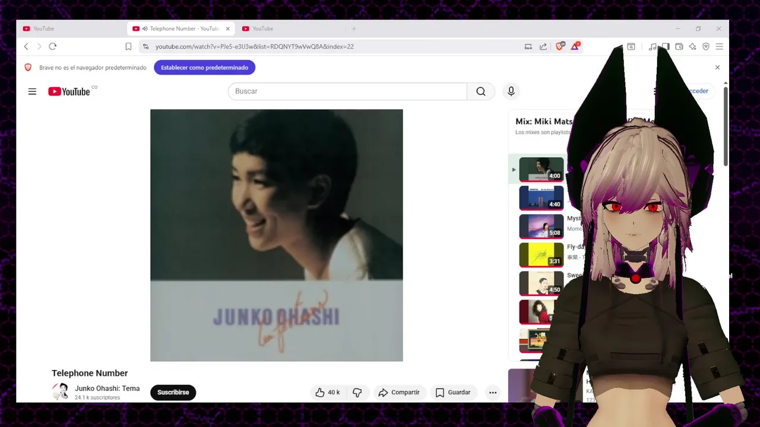Screen dimensions: 760x427
Task: Play the 5:08 playlist video thumbnail
Action: 541,226
